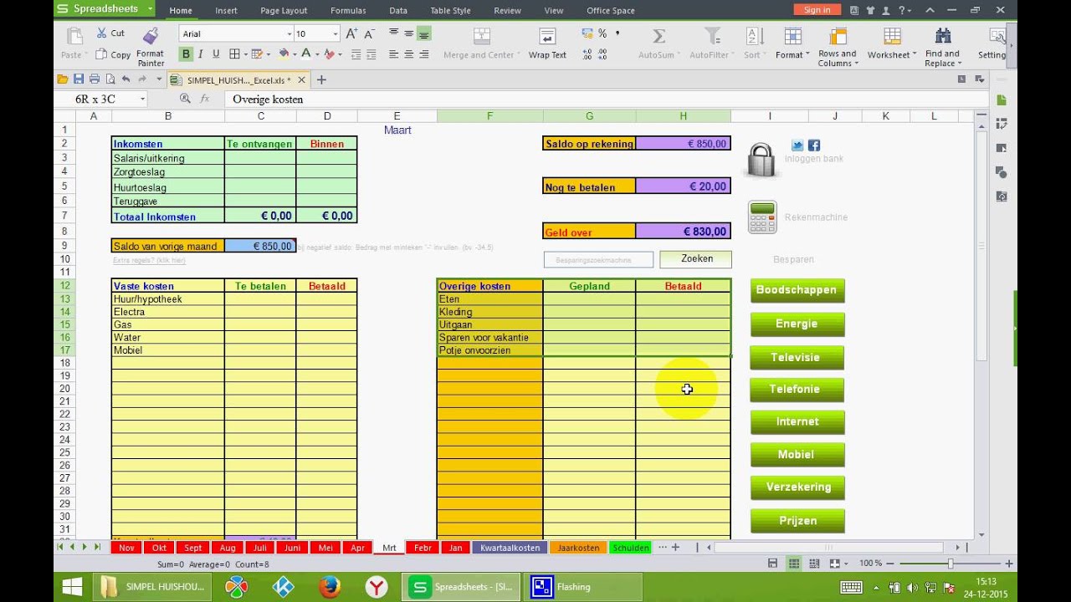Open the Page Layout ribbon tab

[284, 11]
